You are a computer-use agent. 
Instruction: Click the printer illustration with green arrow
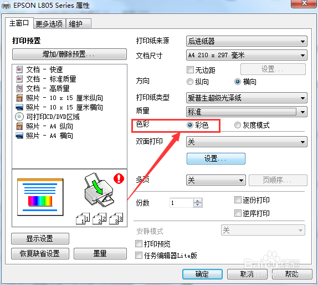pos(99,189)
